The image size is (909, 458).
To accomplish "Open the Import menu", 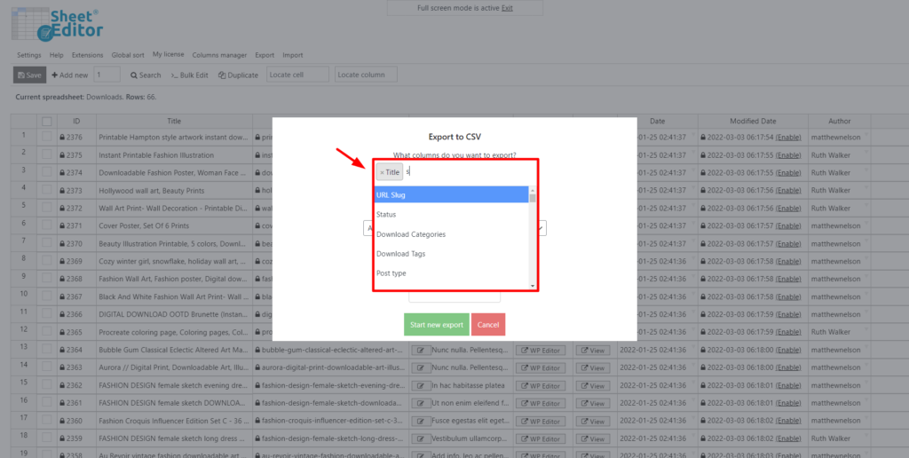I will [x=293, y=55].
